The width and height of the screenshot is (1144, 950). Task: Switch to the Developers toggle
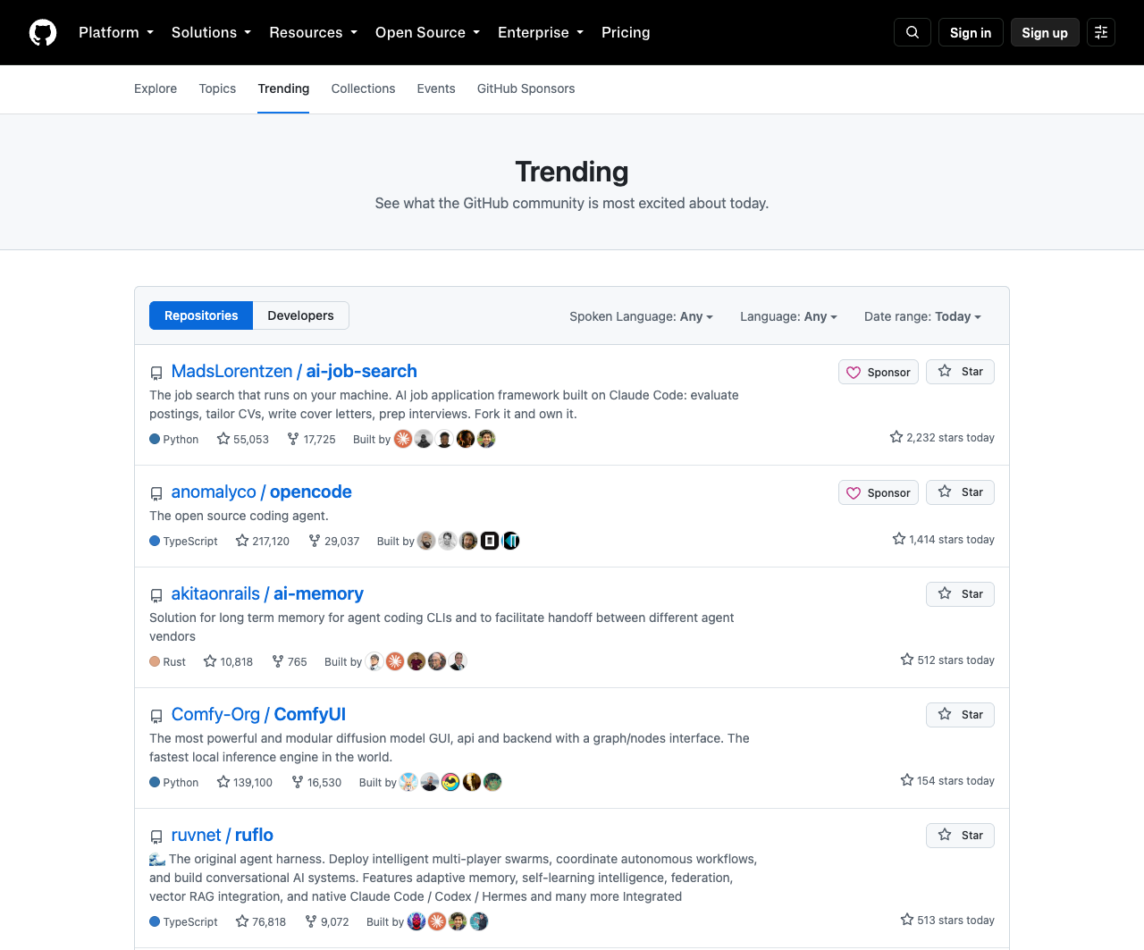click(x=300, y=315)
